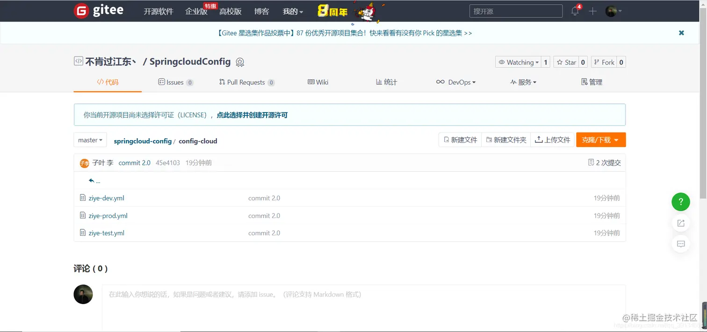Screen dimensions: 707x332
Task: Open the Watching dropdown
Action: point(518,62)
